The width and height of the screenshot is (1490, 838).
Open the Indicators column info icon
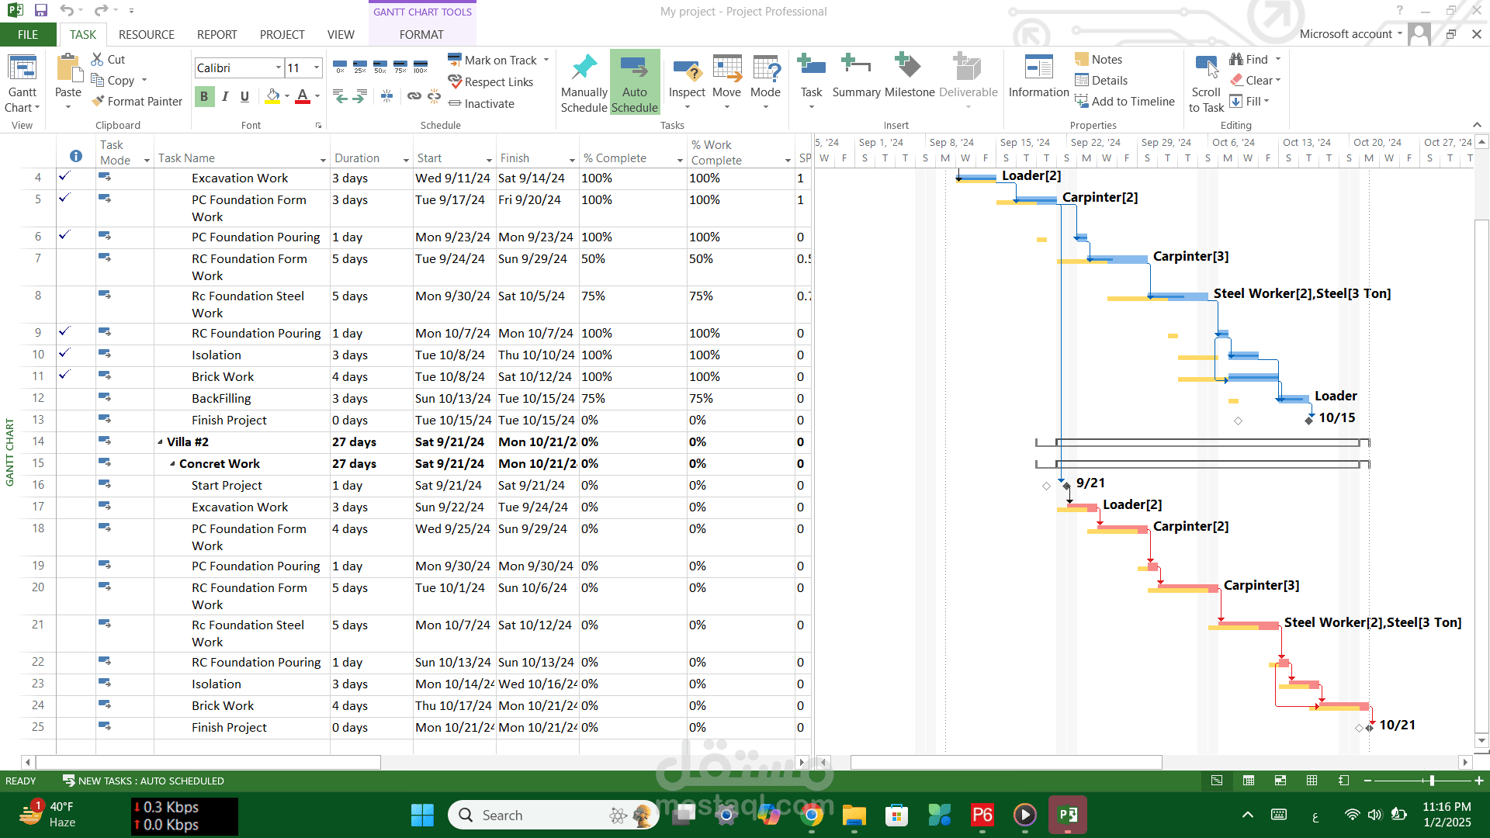coord(76,156)
